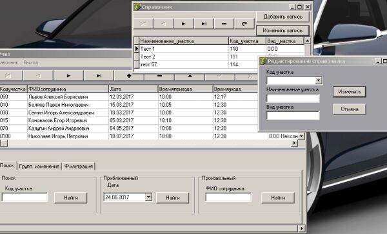Click Изменить запись button

click(283, 31)
